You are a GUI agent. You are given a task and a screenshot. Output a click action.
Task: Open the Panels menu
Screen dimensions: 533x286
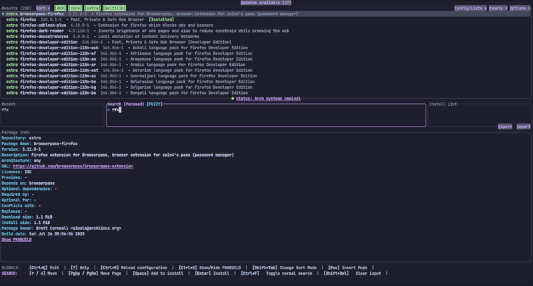pos(498,8)
